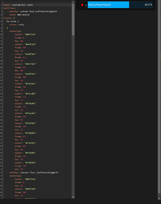This screenshot has width=161, height=204.
Task: Click the color value '#f59505'
Action: [31, 123]
